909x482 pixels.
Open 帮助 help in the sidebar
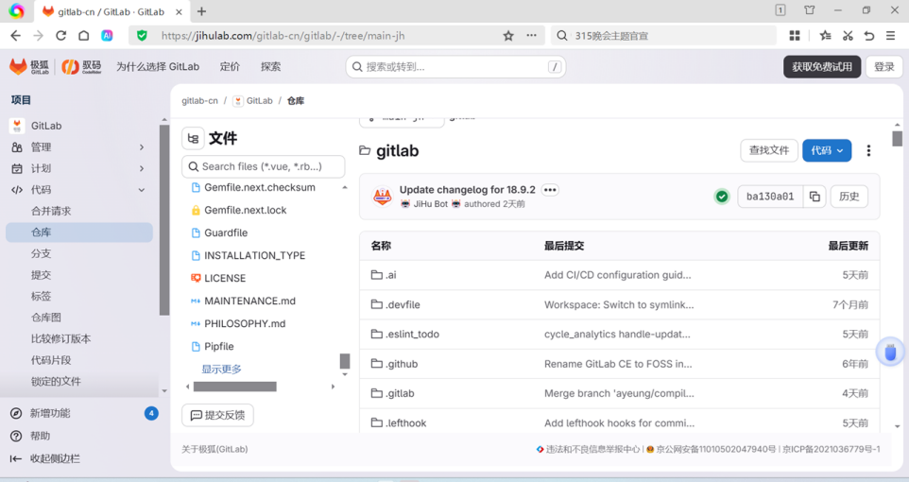click(x=84, y=436)
